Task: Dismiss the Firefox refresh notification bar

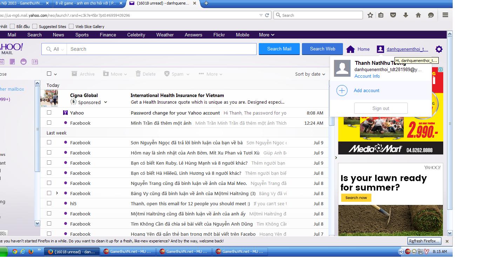Action: click(x=447, y=241)
